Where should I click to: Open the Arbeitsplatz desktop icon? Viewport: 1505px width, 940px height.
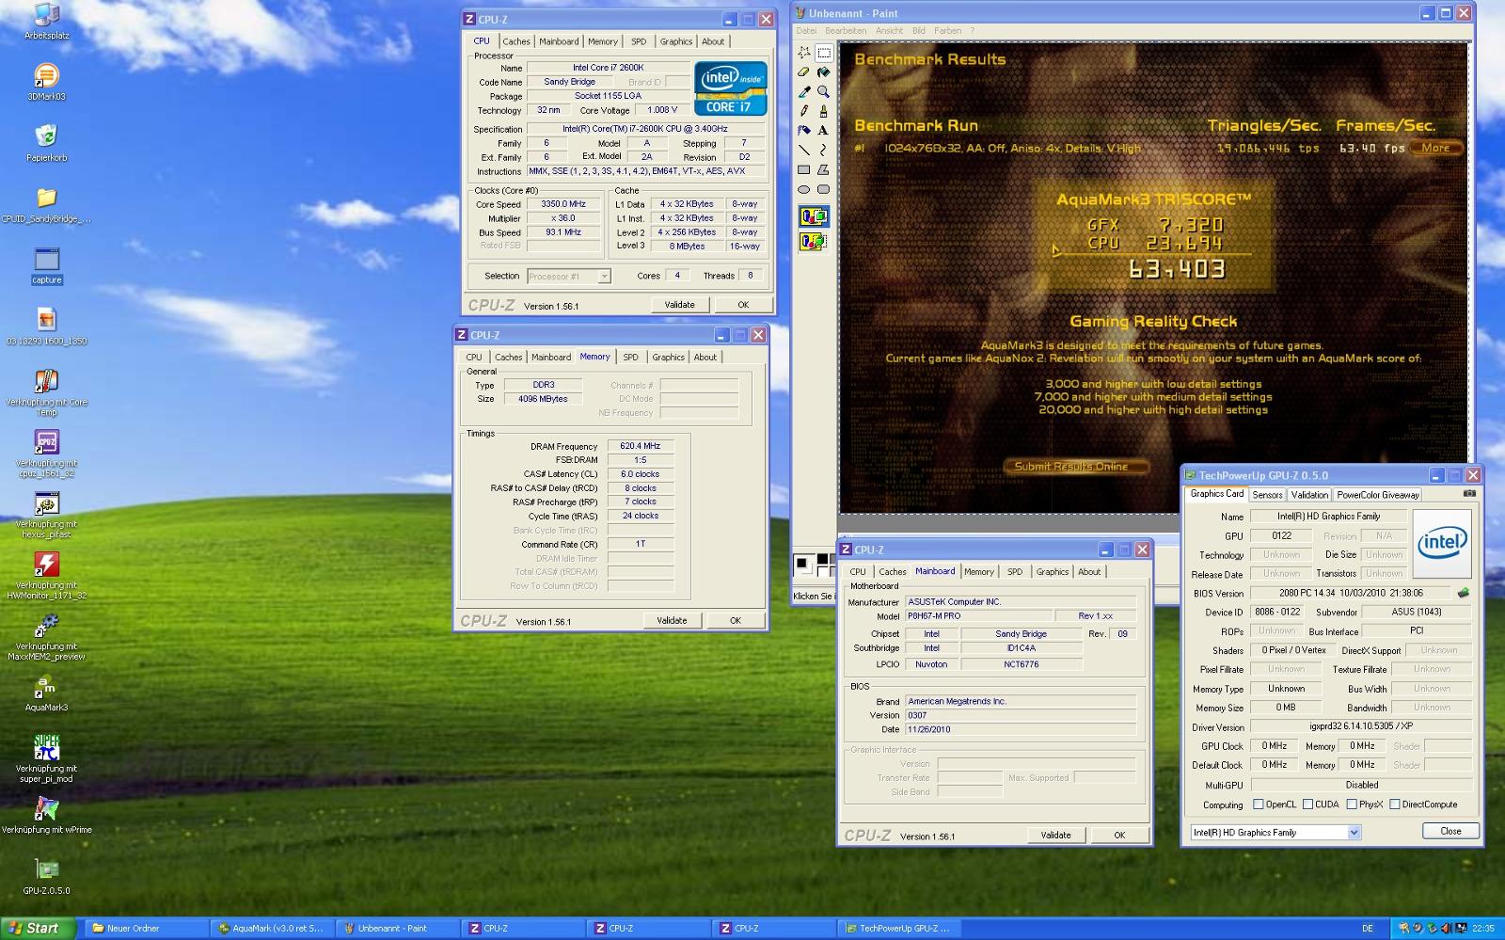pos(46,21)
